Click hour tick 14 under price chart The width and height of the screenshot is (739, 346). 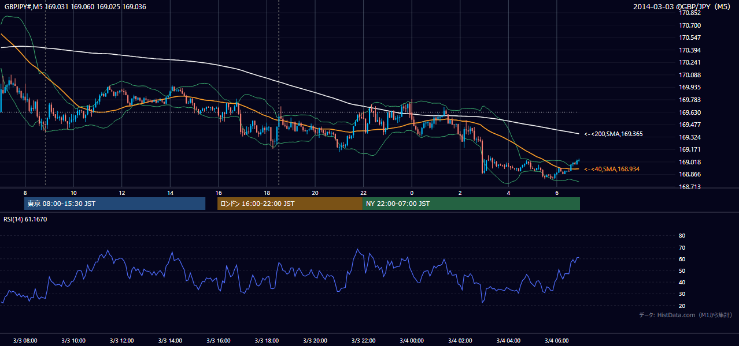pos(170,193)
